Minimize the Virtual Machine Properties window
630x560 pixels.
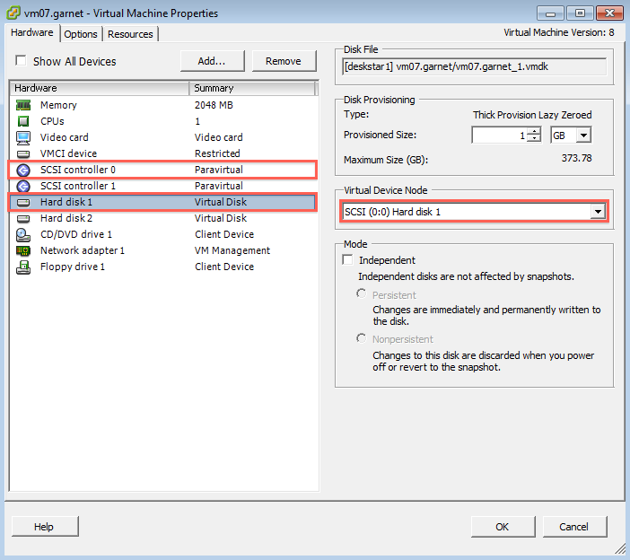(550, 13)
